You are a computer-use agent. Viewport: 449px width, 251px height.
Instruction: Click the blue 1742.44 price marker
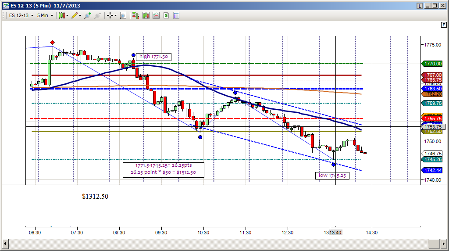point(432,171)
